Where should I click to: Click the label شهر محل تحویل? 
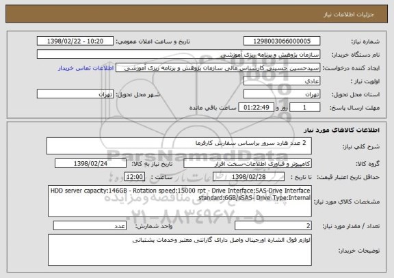pyautogui.click(x=138, y=94)
